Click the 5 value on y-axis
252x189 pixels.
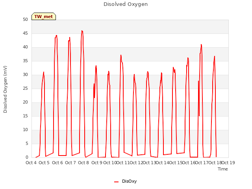[x=27, y=144]
